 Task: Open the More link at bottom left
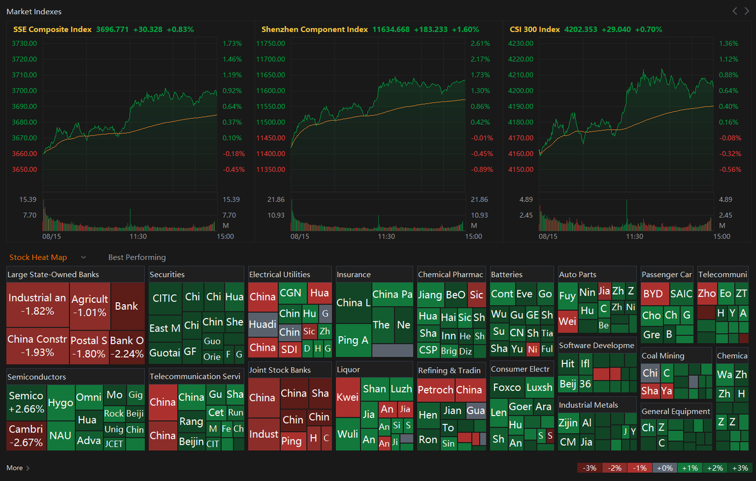(18, 468)
